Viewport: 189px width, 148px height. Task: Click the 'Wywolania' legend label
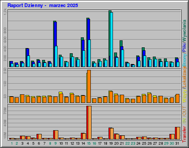[184, 30]
